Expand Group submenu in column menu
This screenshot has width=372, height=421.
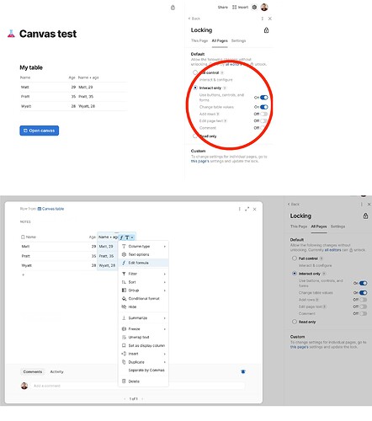(x=144, y=290)
